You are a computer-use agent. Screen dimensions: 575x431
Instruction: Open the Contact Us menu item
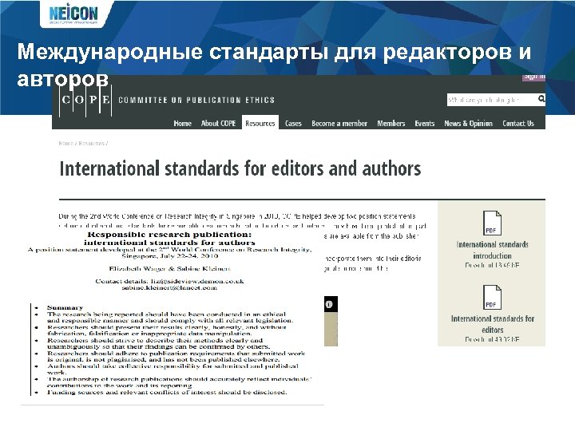pyautogui.click(x=518, y=124)
